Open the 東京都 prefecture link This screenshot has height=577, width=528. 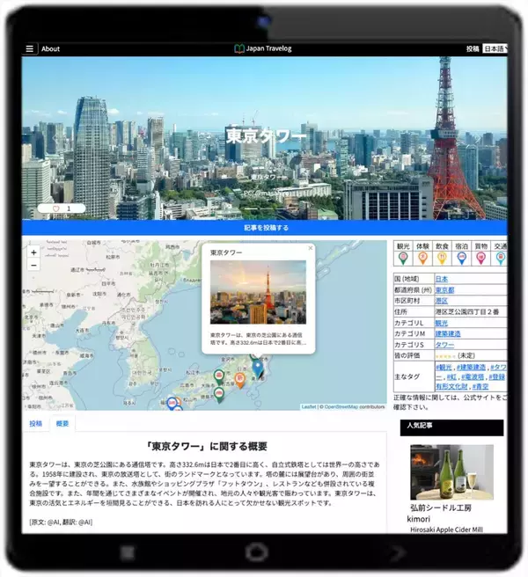click(x=444, y=290)
